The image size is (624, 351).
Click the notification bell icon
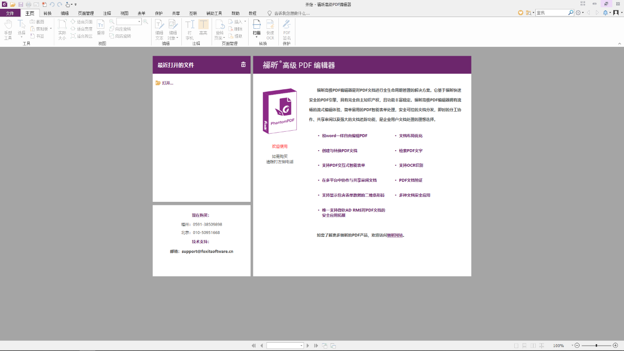pos(605,13)
